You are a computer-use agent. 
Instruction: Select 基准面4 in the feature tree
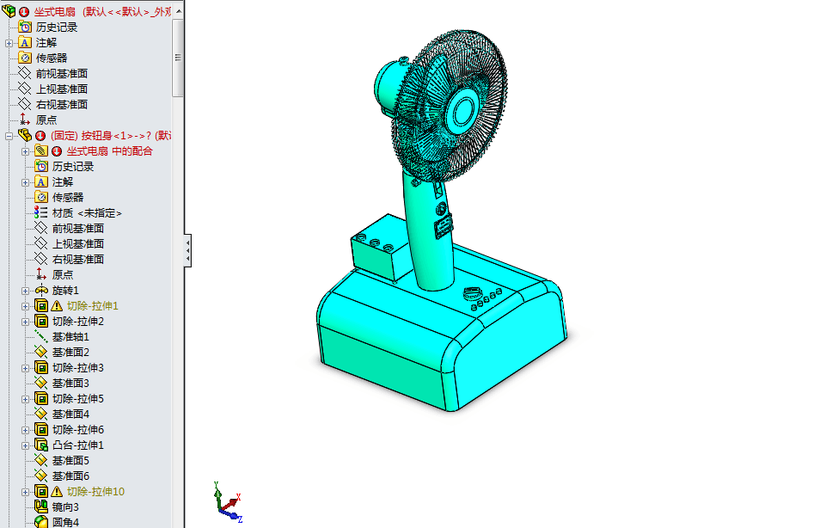pos(70,414)
